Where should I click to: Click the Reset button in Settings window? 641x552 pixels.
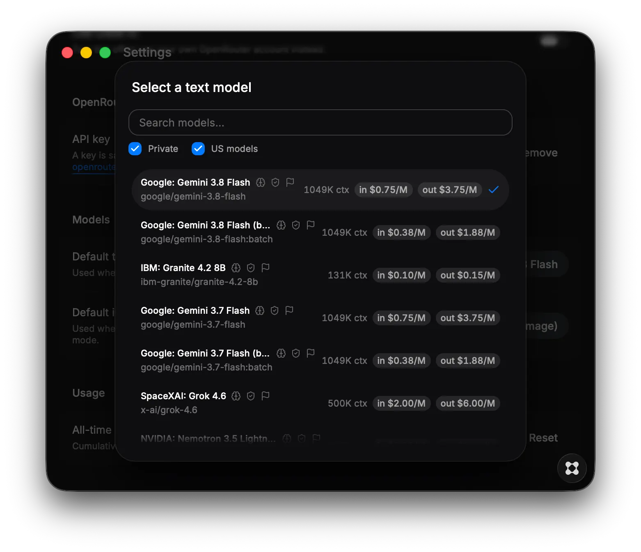pyautogui.click(x=543, y=438)
